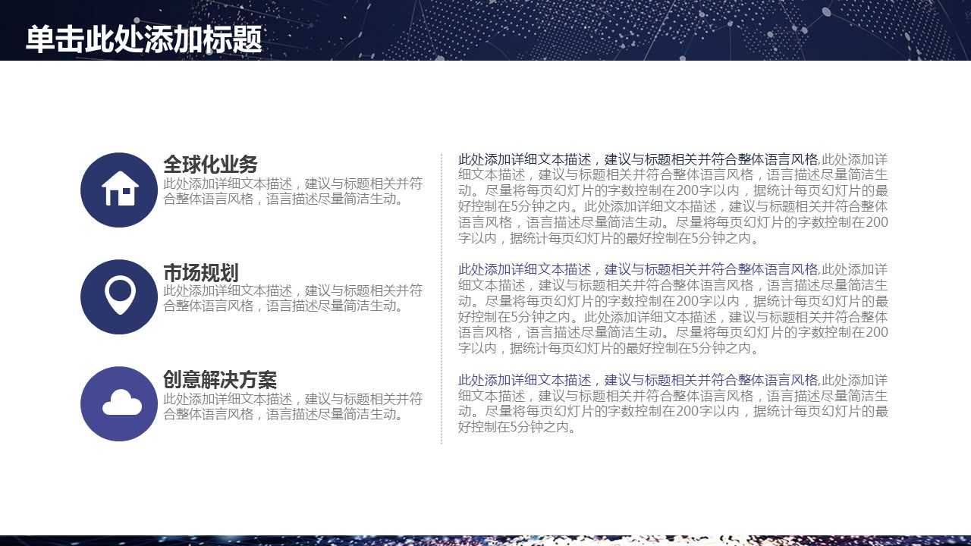Click the dark blue lead sentence of the top right paragraph

click(637, 160)
